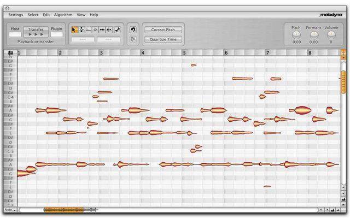350x218 pixels.
Task: Select the pitch edit tool
Action: click(x=81, y=30)
